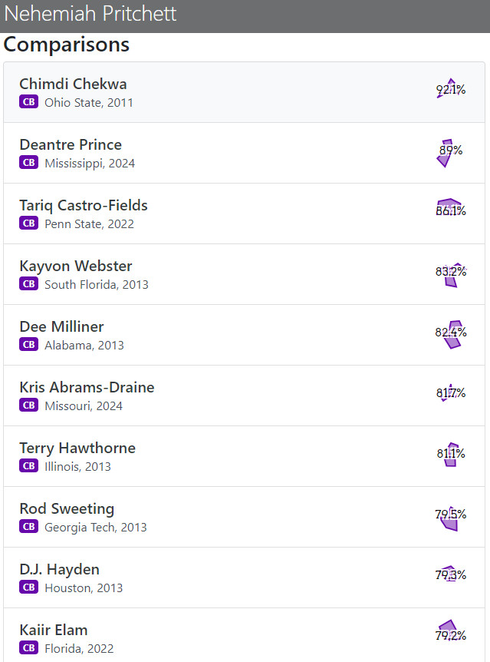This screenshot has height=662, width=490.
Task: Click Deantre Prince's 89% radar thumbnail
Action: click(x=451, y=150)
